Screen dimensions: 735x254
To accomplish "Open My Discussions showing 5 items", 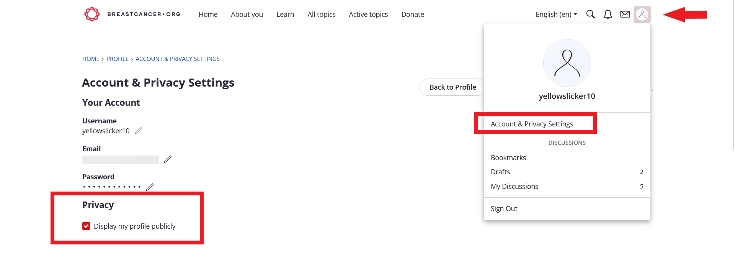I will (x=514, y=186).
